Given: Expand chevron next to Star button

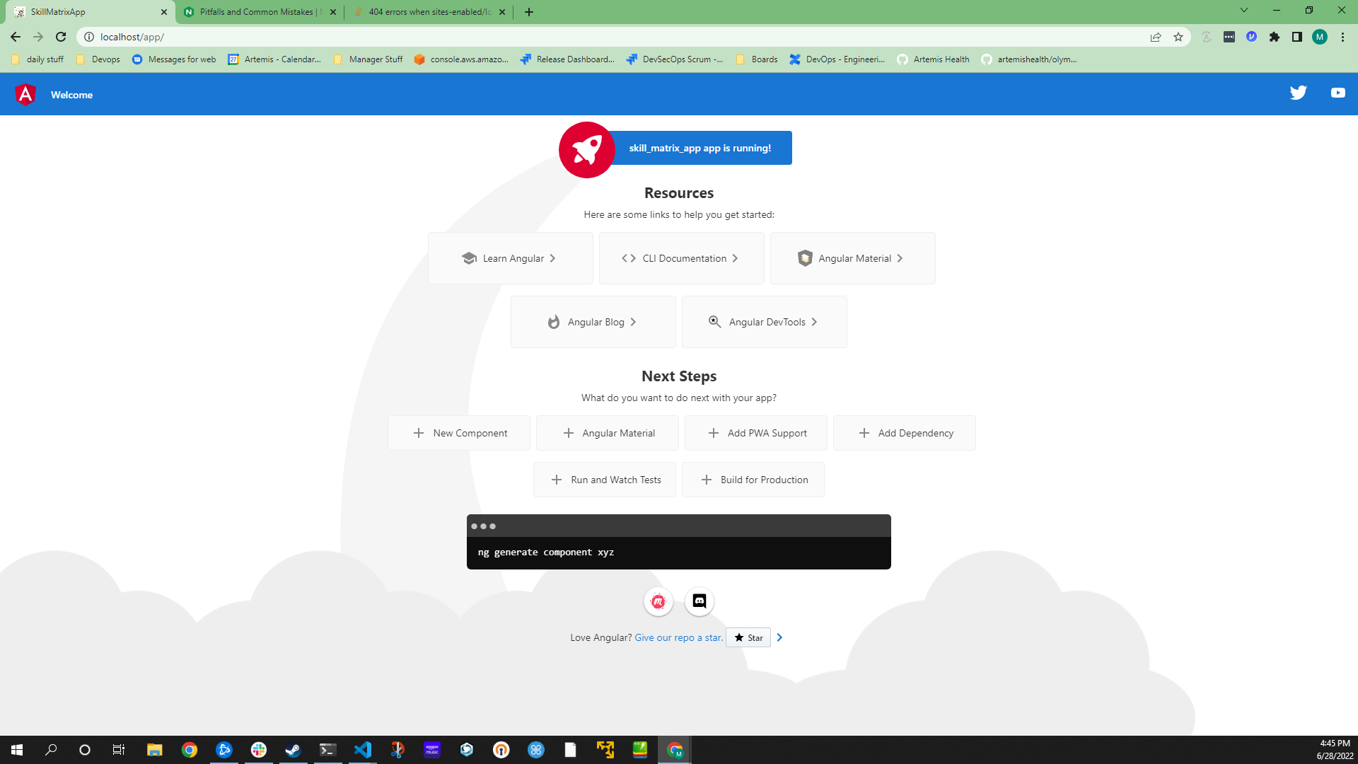Looking at the screenshot, I should click(779, 637).
